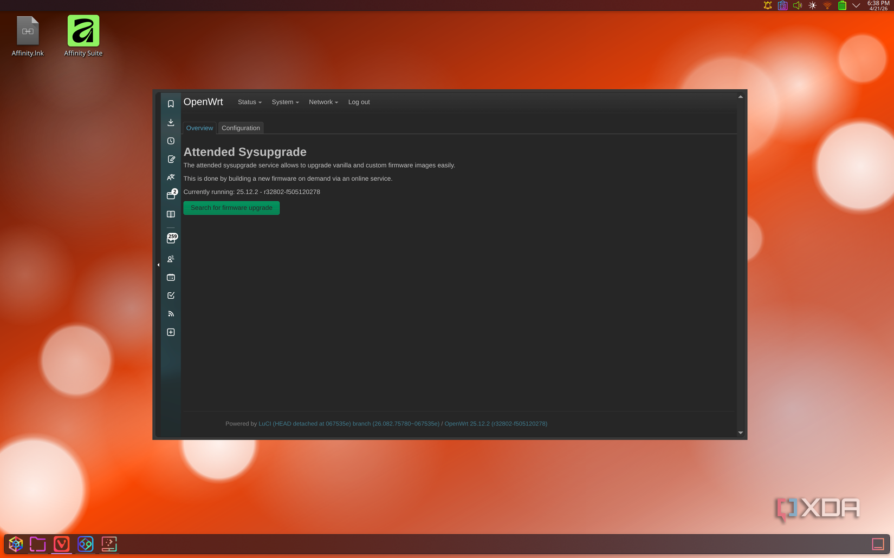
Task: Open the volume control tray icon
Action: (x=798, y=5)
